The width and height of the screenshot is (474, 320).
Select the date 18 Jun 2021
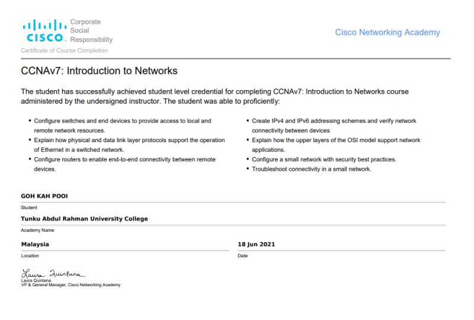pos(256,244)
